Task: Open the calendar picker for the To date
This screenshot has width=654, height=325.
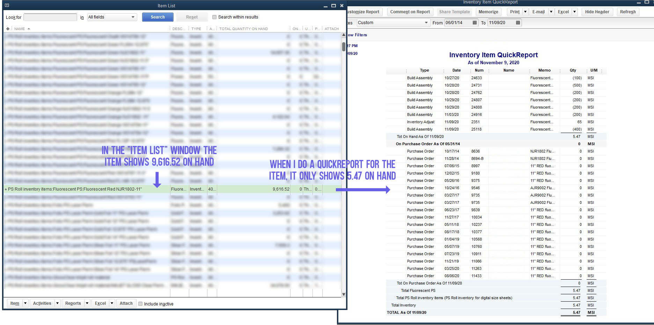Action: tap(517, 23)
